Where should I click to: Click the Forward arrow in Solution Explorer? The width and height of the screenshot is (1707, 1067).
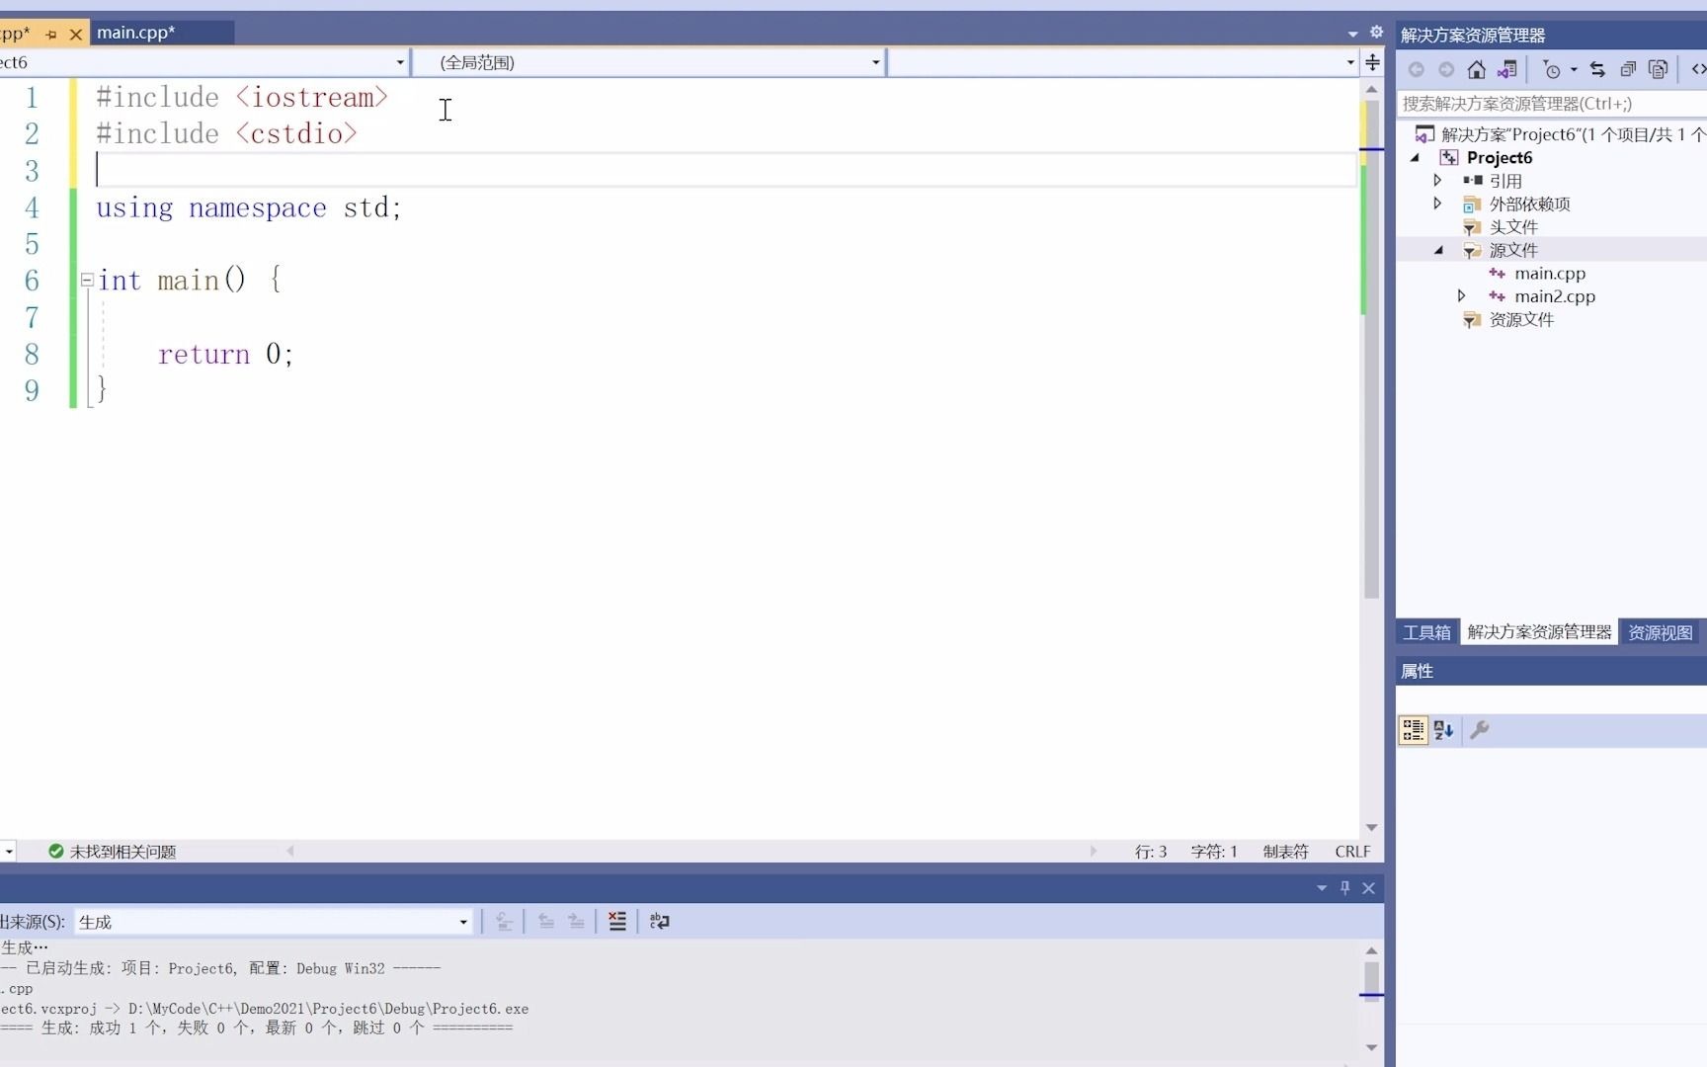coord(1446,69)
